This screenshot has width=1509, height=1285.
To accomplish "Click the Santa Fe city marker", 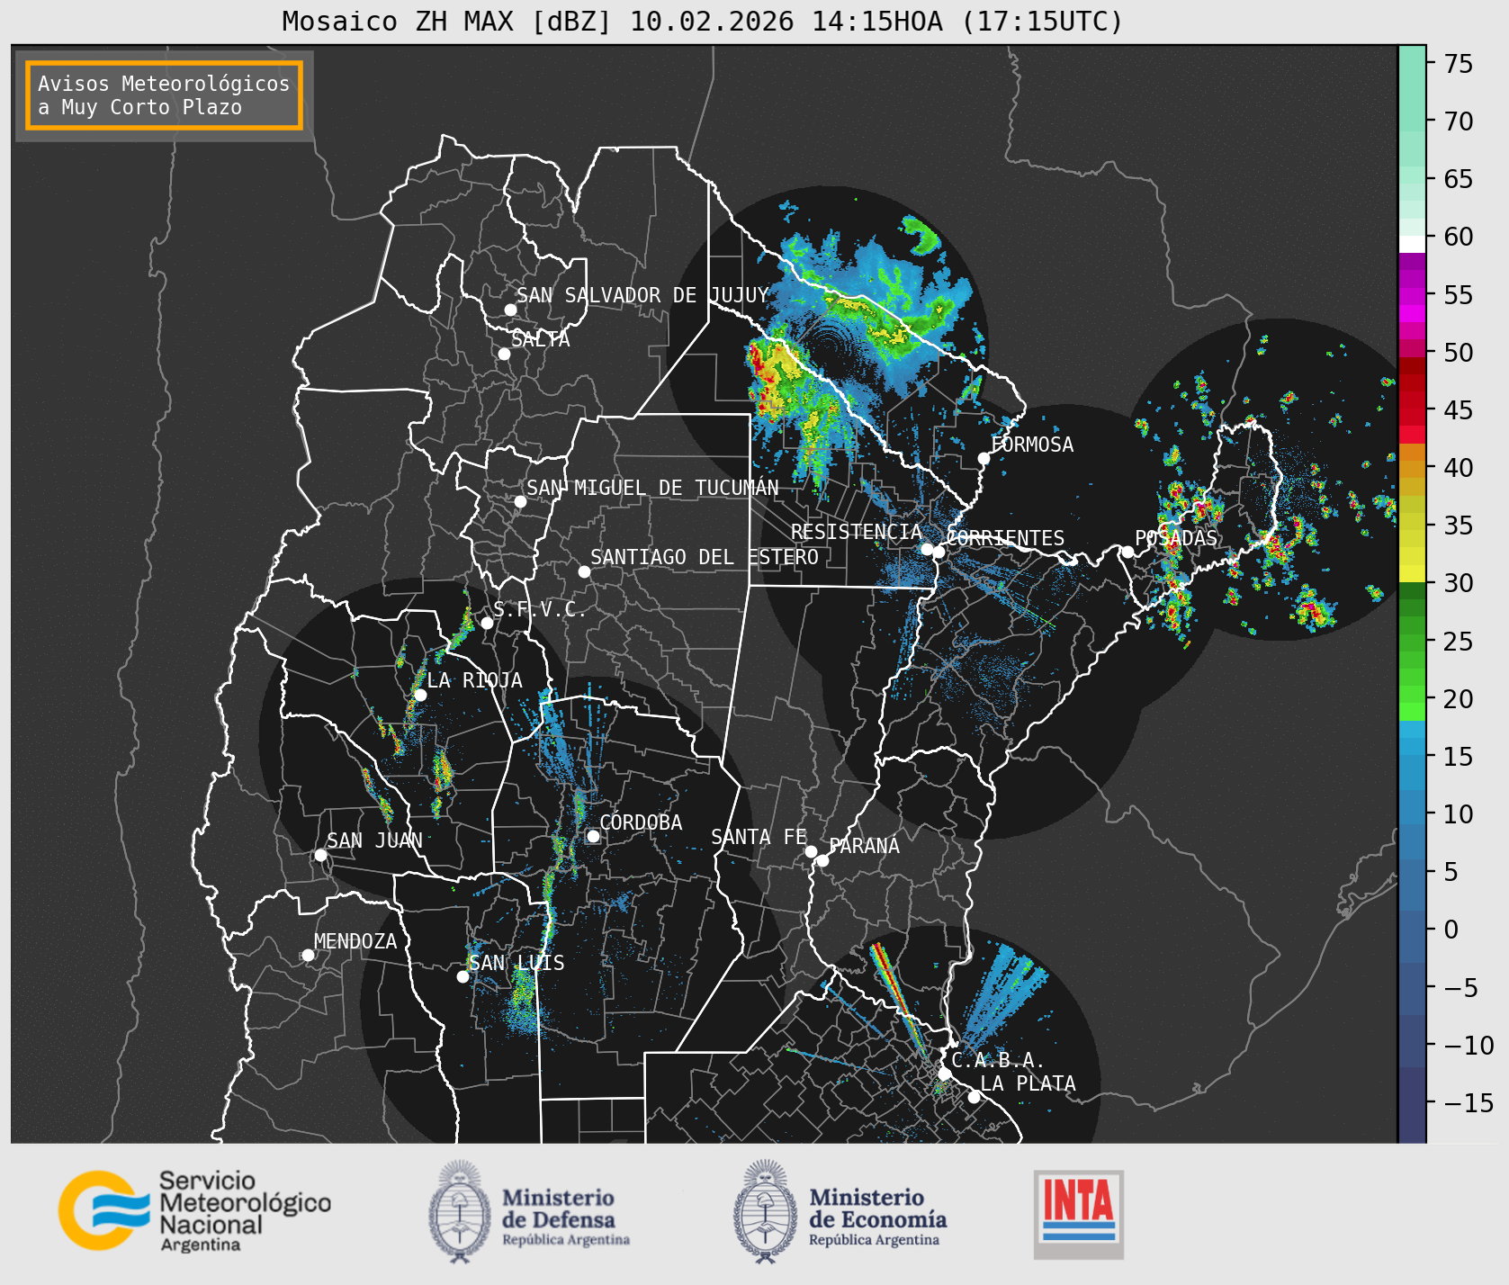I will (811, 851).
